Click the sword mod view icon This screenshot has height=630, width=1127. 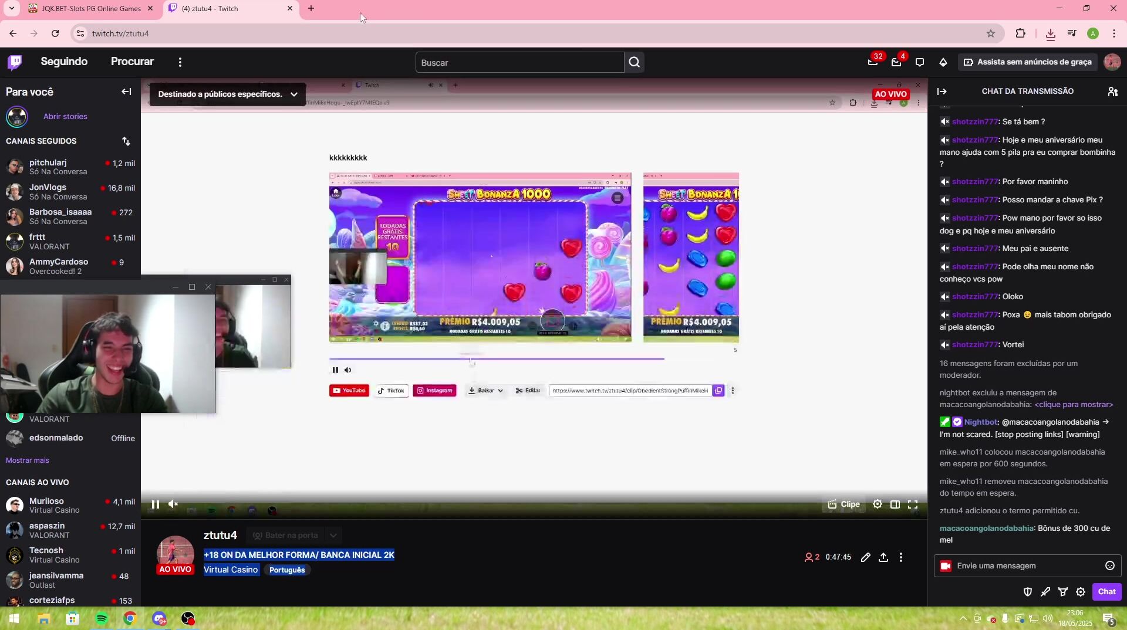click(1045, 592)
